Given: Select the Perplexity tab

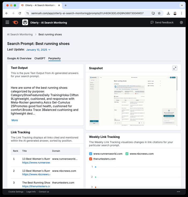Looking at the screenshot, I should point(55,58).
